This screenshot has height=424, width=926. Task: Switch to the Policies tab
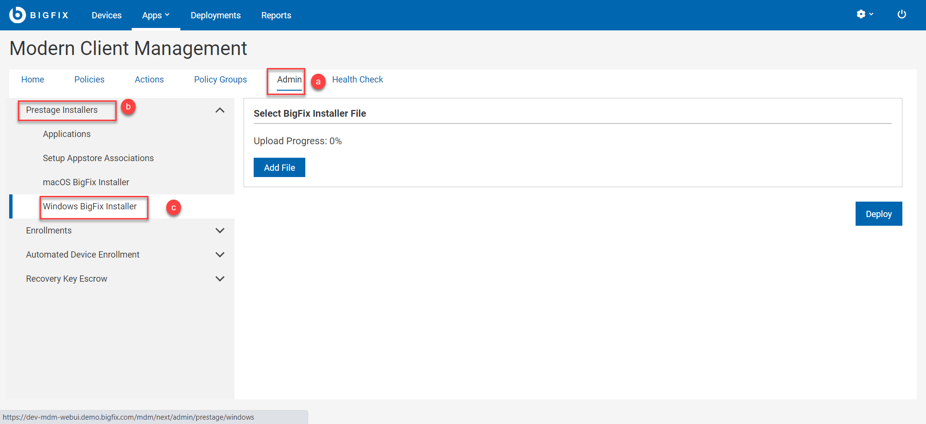click(89, 80)
